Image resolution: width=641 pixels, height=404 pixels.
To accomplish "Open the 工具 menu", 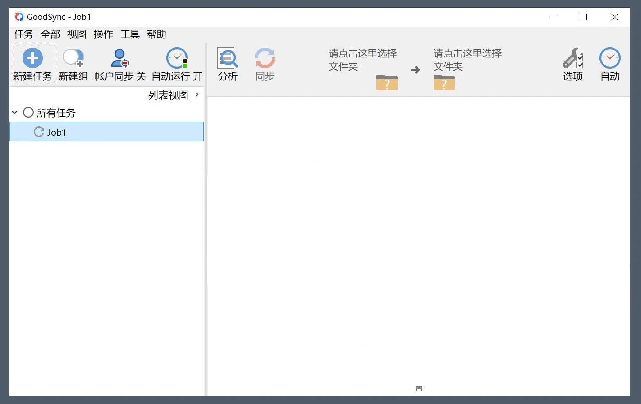I will [x=130, y=34].
